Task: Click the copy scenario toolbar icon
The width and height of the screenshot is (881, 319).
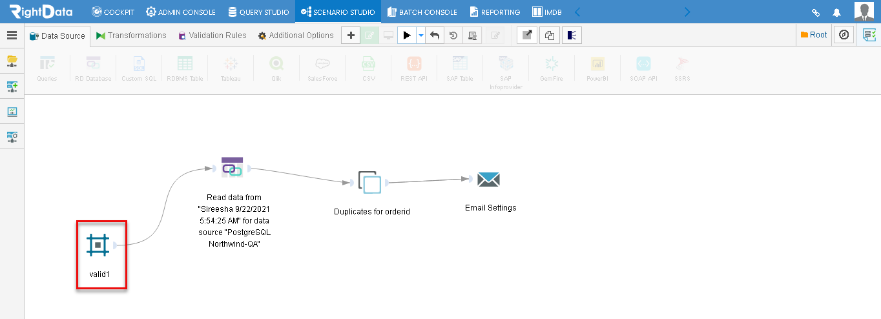Action: 550,36
